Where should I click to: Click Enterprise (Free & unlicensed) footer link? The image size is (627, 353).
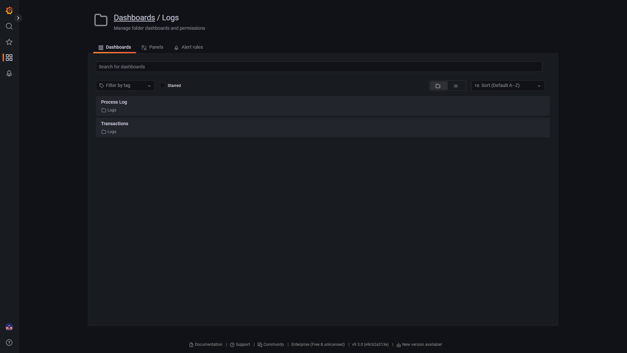point(318,345)
